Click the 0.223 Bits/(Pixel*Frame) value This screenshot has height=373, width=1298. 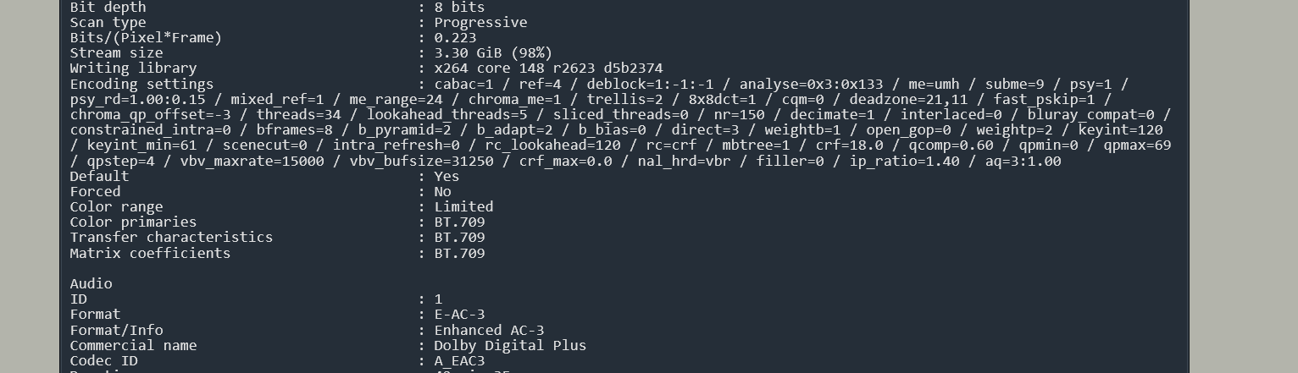455,38
